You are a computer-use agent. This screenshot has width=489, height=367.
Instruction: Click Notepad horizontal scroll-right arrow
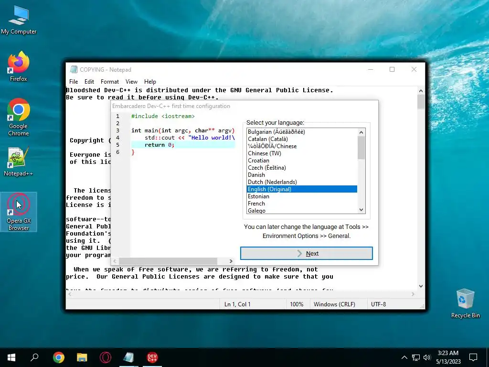click(413, 294)
